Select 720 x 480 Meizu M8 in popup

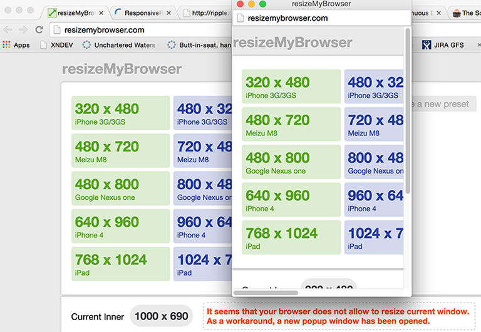pyautogui.click(x=374, y=124)
